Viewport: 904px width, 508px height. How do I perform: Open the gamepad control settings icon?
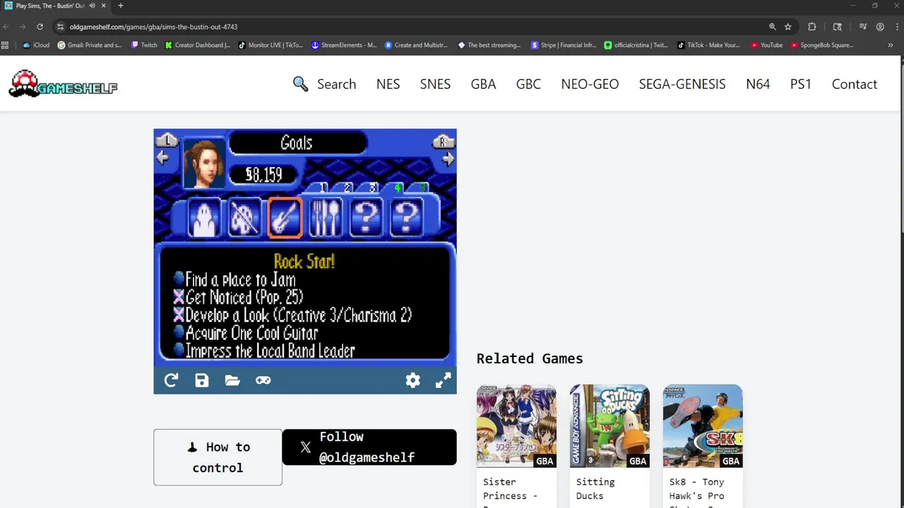[263, 380]
